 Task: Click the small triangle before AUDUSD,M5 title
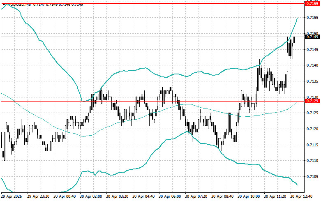pyautogui.click(x=4, y=4)
